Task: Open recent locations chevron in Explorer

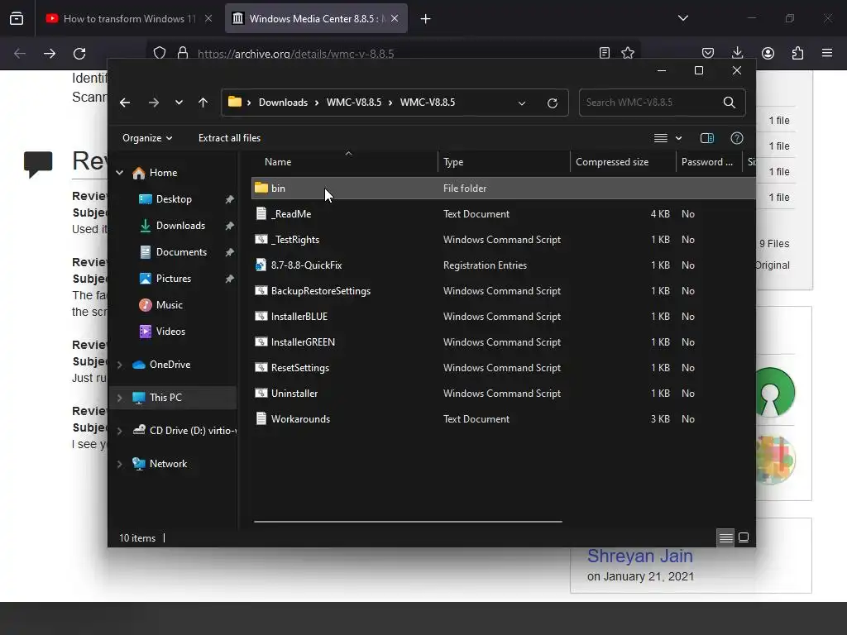Action: point(179,103)
